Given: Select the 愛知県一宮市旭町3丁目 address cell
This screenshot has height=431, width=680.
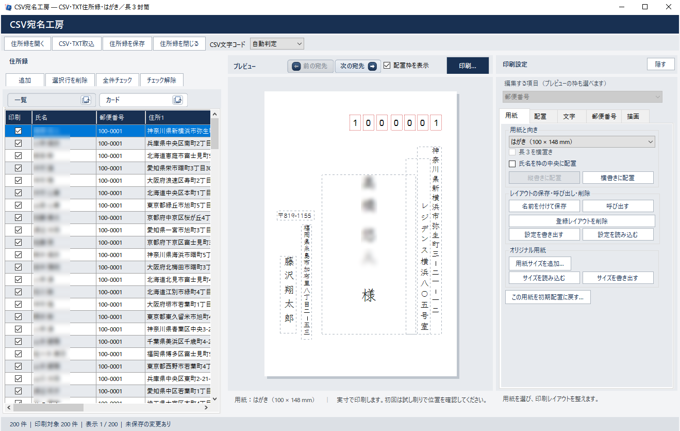Looking at the screenshot, I should pyautogui.click(x=178, y=230).
